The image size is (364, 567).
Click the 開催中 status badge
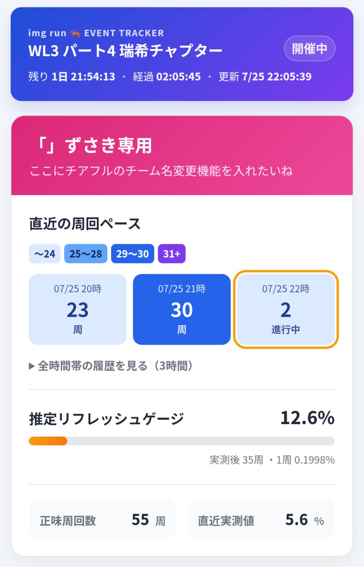(x=309, y=49)
